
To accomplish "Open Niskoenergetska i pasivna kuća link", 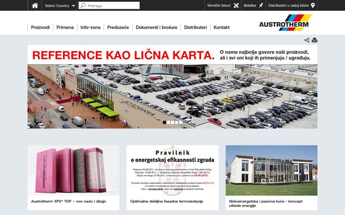I will (266, 204).
